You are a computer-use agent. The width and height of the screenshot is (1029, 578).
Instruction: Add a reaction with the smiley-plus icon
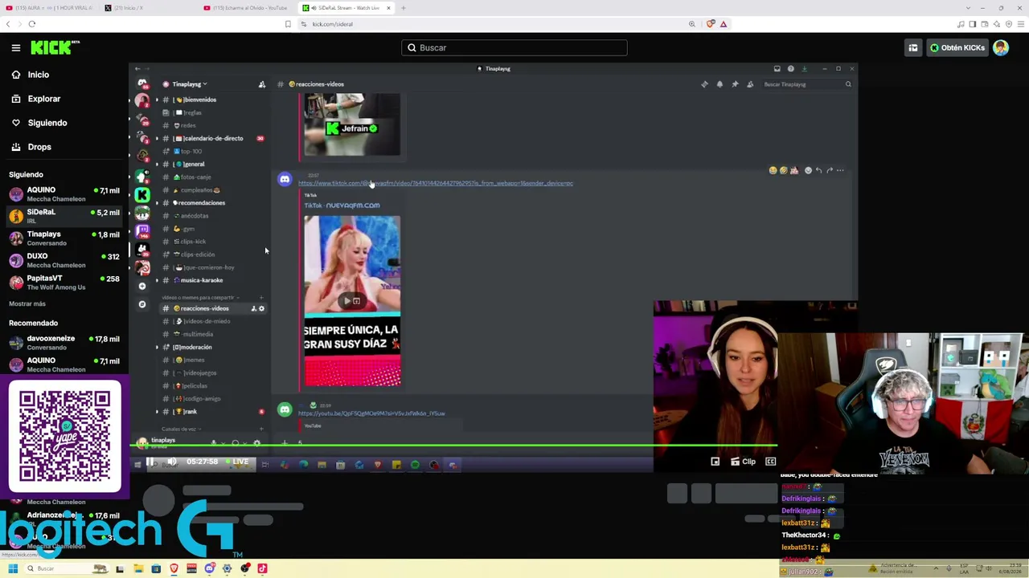808,170
